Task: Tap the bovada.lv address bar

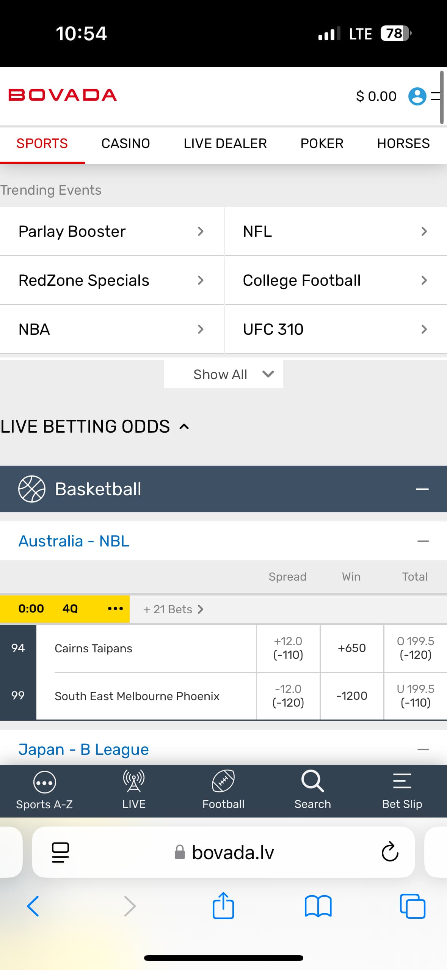Action: click(x=233, y=852)
